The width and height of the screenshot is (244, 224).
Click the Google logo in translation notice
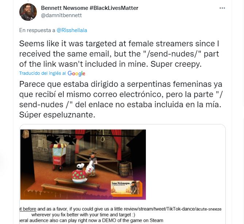click(76, 73)
